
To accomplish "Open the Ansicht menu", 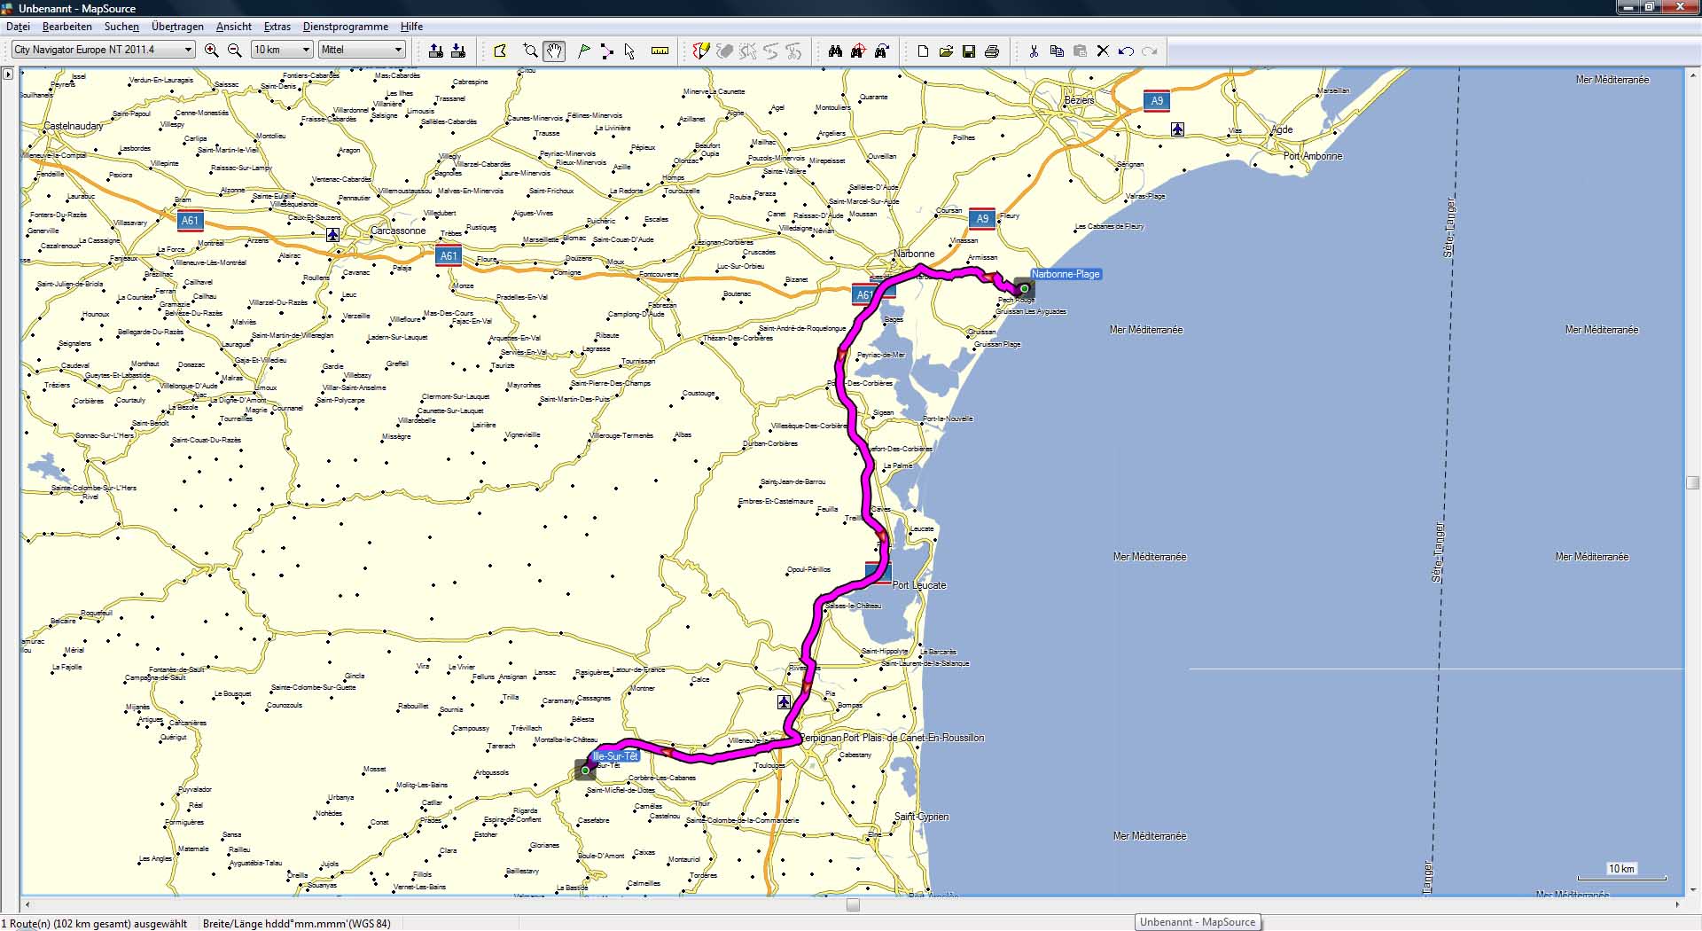I will tap(234, 27).
